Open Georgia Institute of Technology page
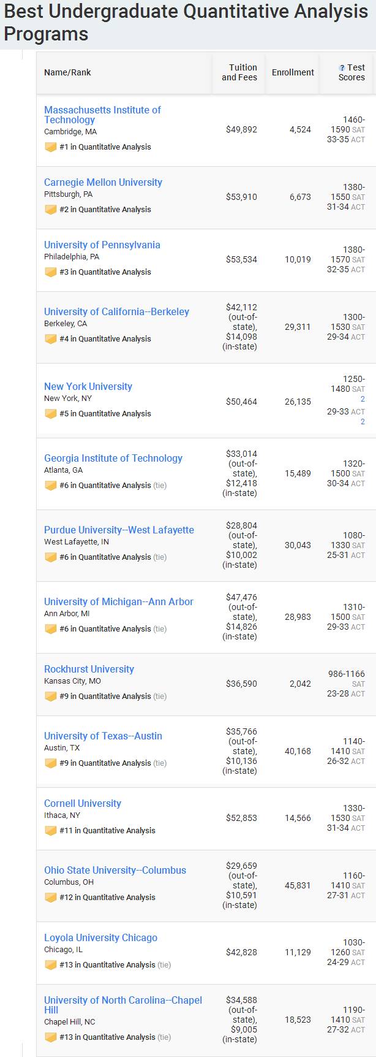376x1057 pixels. 113,458
